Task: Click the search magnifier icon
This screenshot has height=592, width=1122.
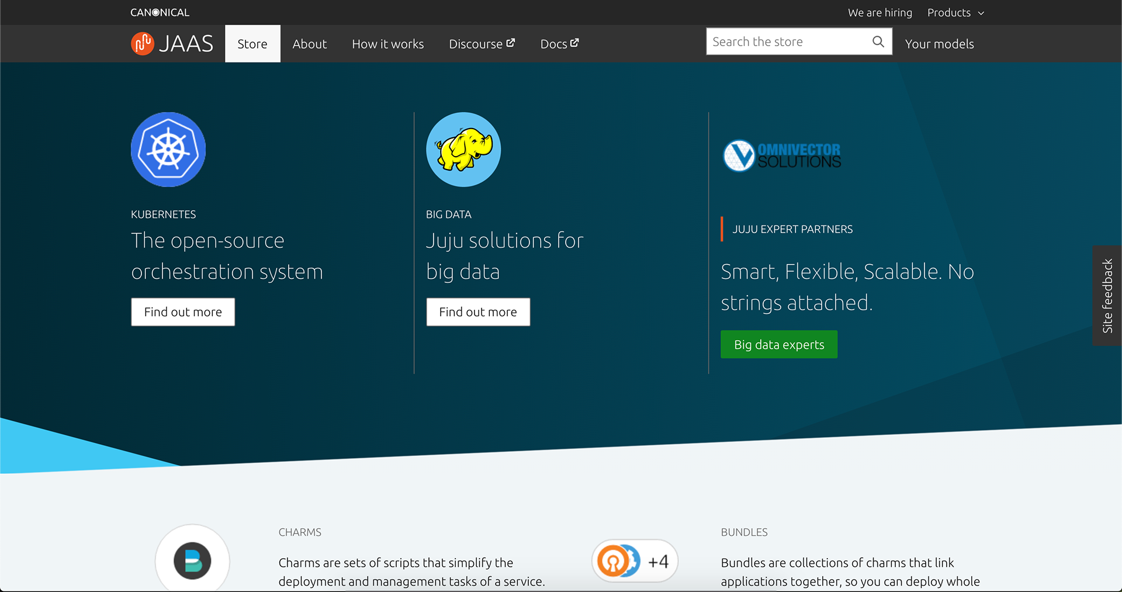Action: tap(878, 41)
